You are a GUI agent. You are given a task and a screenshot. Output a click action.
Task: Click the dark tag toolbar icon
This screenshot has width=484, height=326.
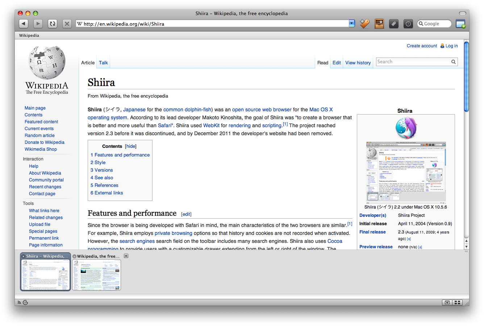[394, 24]
